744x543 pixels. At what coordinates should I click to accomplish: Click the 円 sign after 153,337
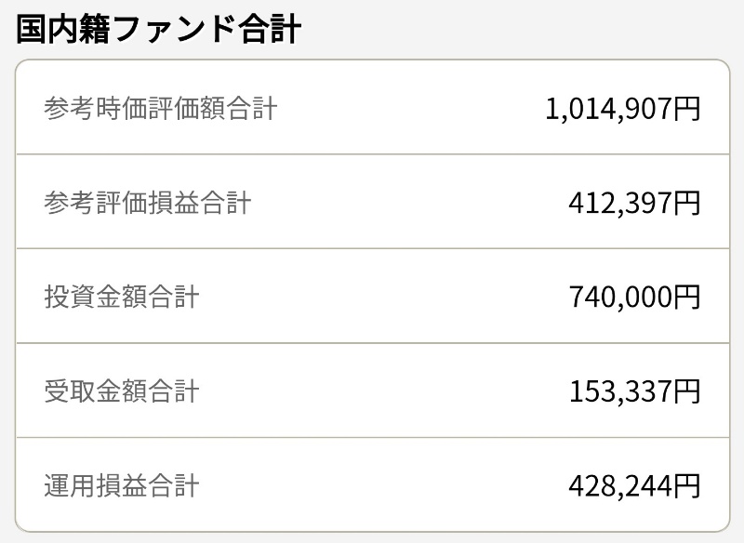[x=687, y=391]
